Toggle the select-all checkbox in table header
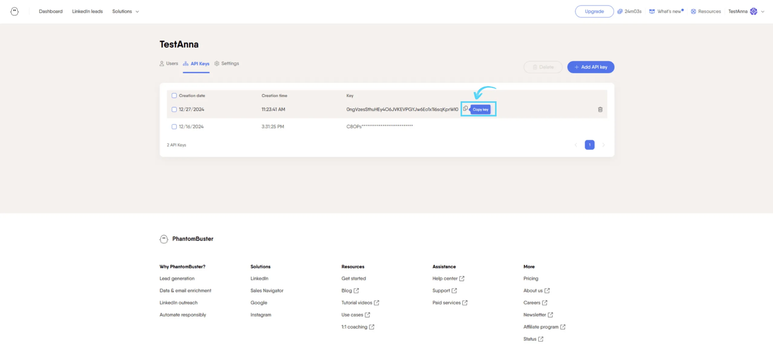The height and width of the screenshot is (349, 773). pos(174,95)
